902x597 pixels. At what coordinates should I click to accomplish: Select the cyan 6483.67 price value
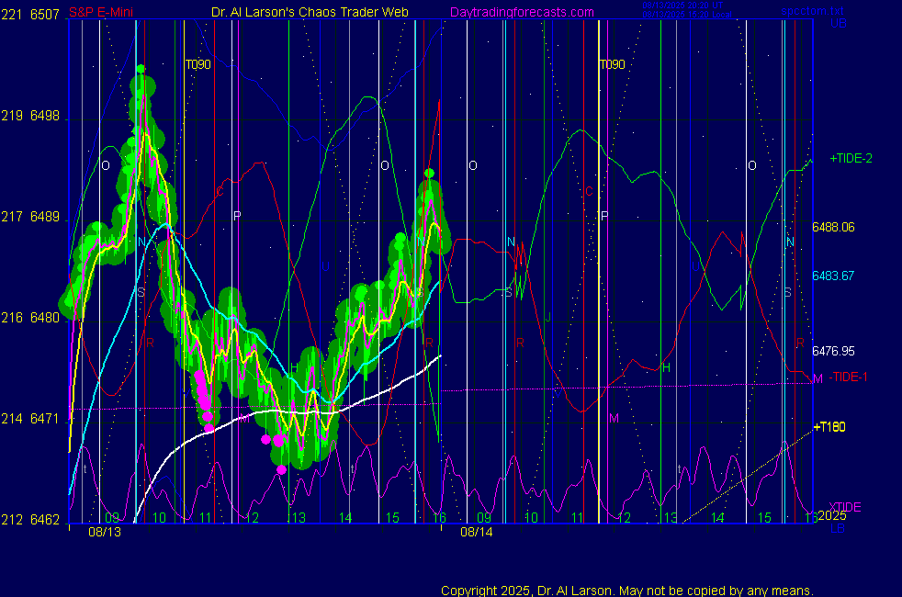pos(833,276)
